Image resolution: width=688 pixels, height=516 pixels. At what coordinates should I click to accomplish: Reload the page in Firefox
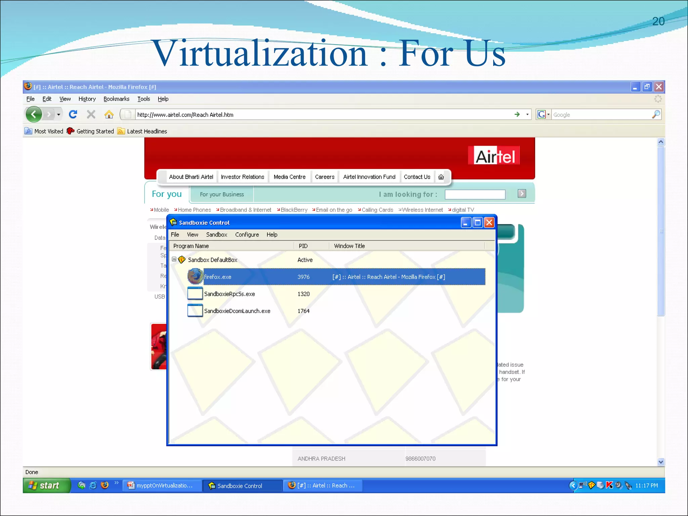pos(73,115)
